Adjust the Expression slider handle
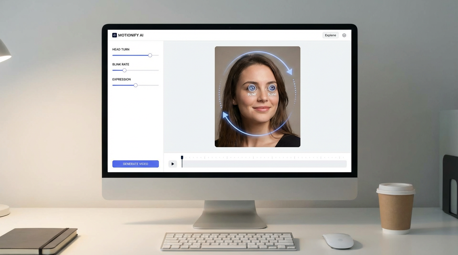The width and height of the screenshot is (458, 255). [x=135, y=85]
